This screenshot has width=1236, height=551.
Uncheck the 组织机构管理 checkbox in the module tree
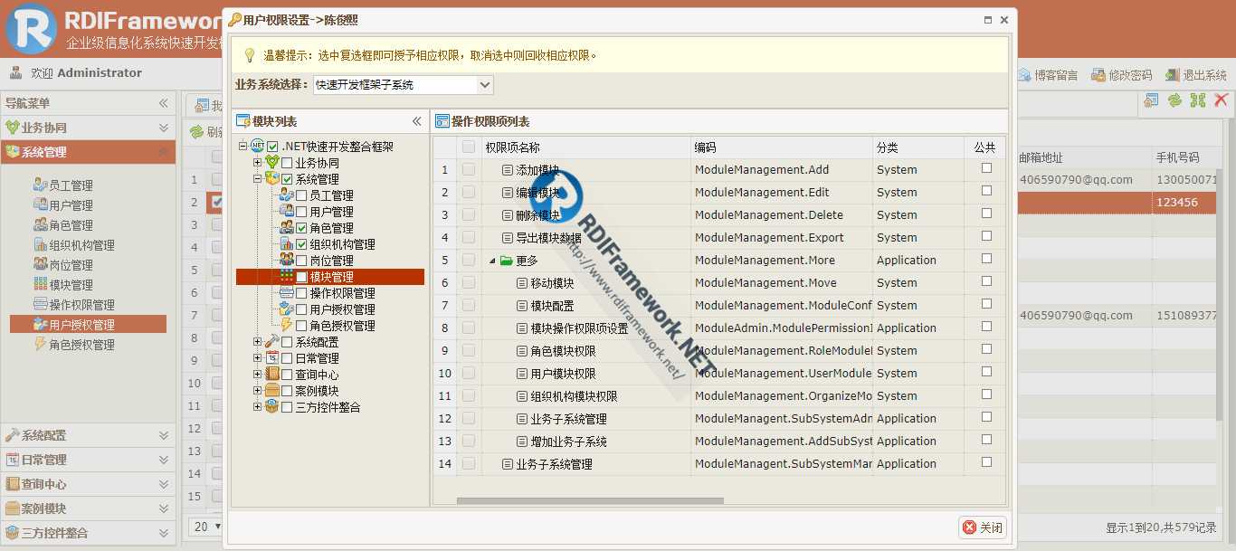point(301,243)
